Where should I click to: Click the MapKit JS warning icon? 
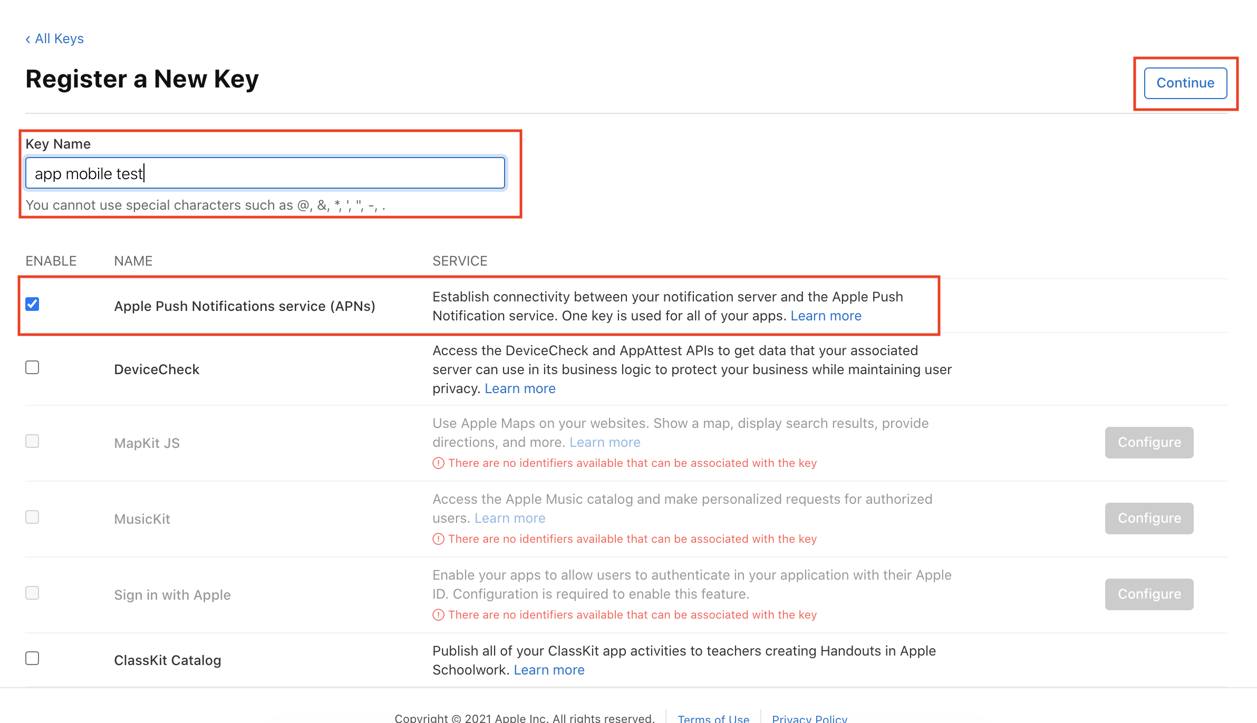[438, 463]
